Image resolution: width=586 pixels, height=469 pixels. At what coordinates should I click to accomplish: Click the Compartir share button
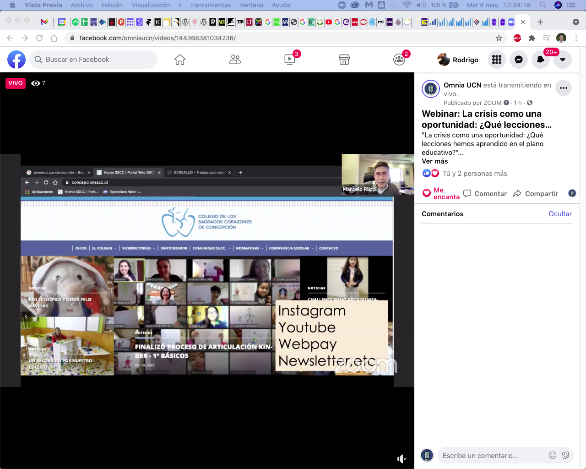pyautogui.click(x=536, y=194)
